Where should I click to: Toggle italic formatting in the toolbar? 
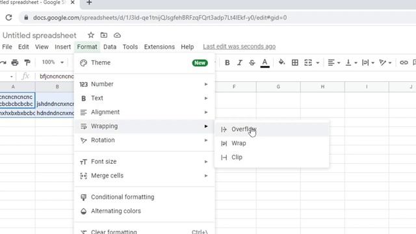240,62
